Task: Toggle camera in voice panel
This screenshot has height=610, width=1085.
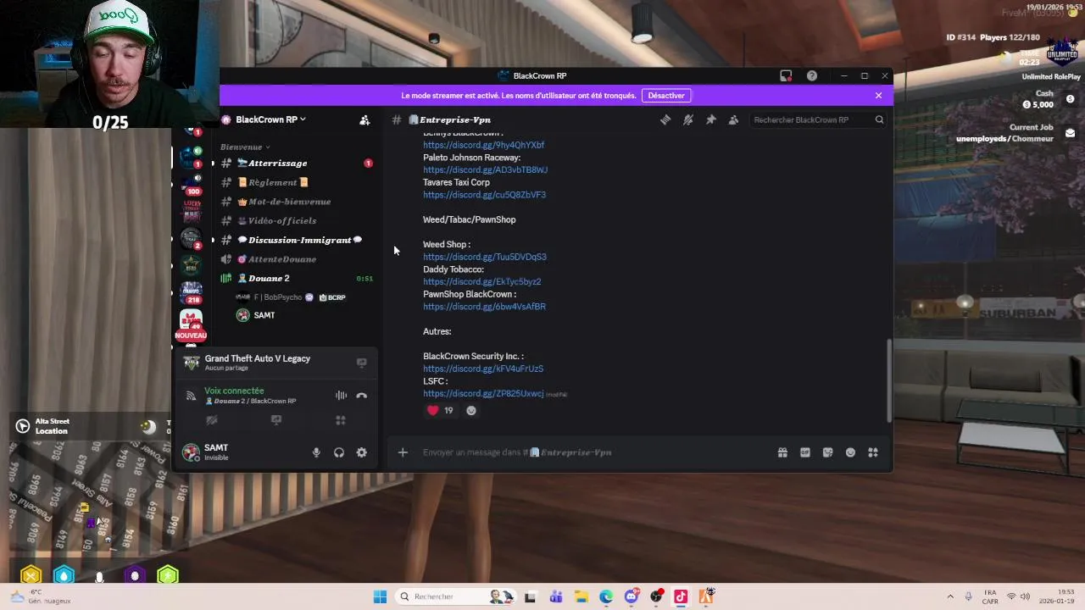Action: (x=212, y=420)
